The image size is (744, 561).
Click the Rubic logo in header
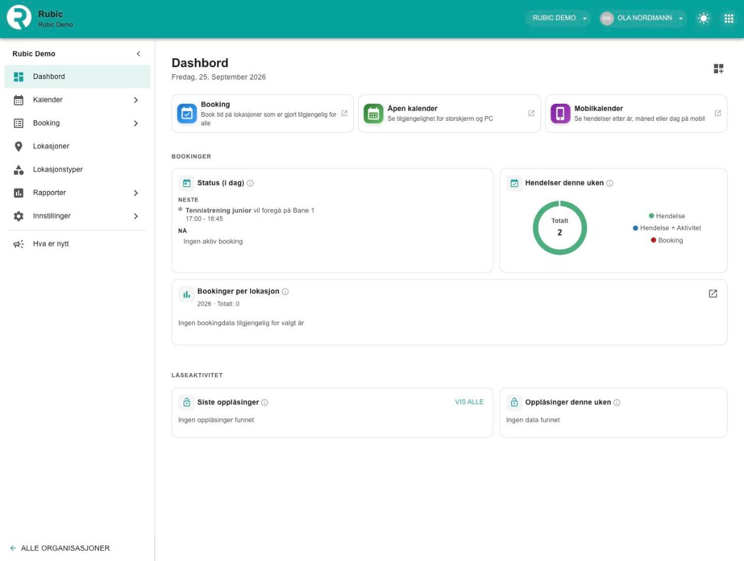19,18
